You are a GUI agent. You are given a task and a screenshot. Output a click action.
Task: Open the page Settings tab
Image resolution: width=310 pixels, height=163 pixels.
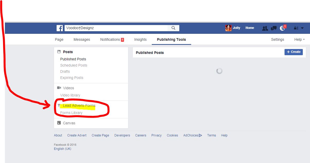[x=278, y=39]
